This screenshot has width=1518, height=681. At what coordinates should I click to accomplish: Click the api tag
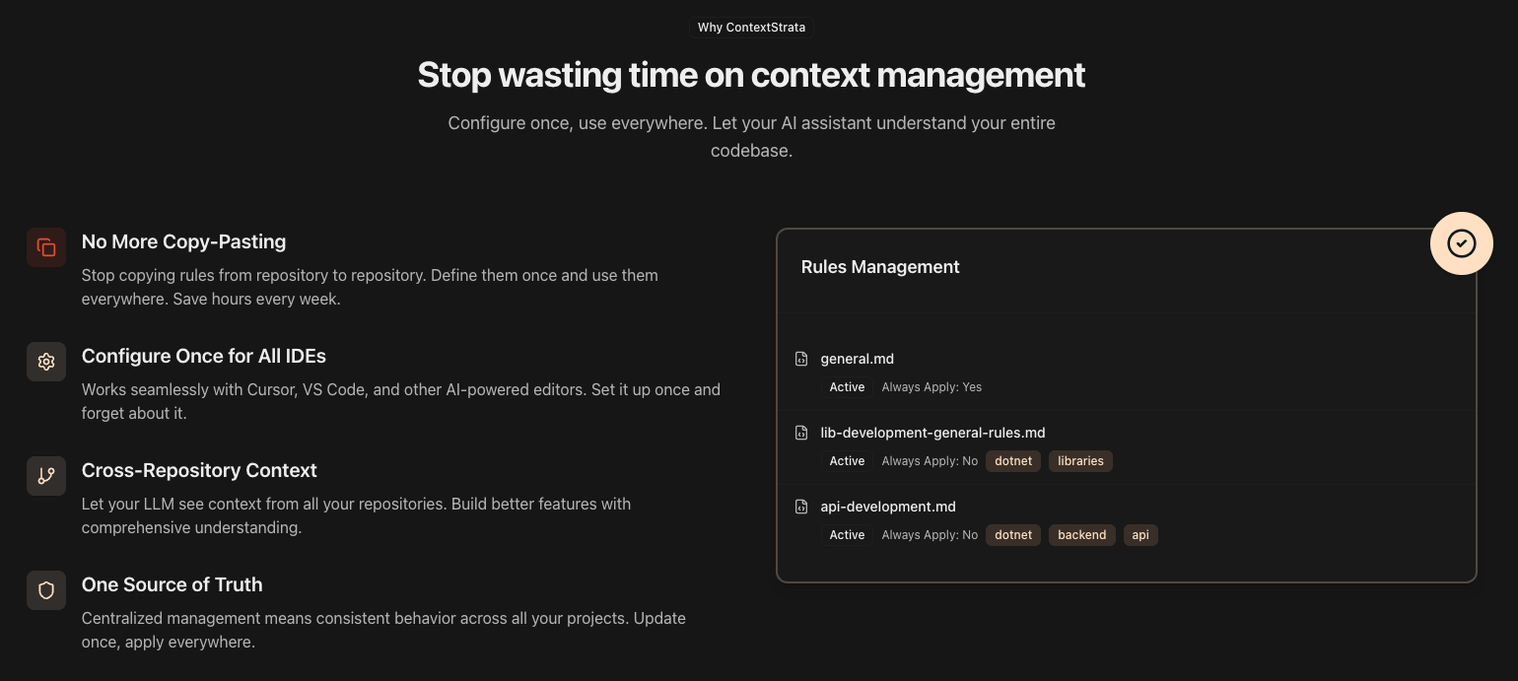1140,535
